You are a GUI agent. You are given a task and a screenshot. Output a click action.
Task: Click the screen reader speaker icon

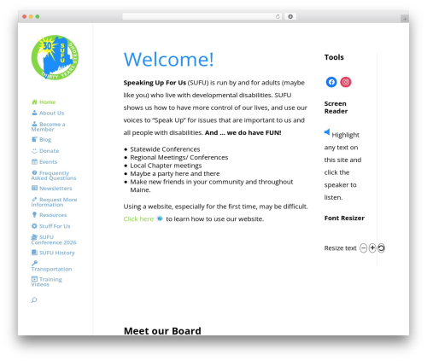click(327, 132)
